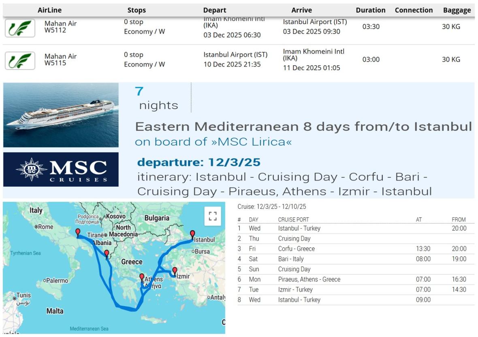
Task: Select the Bari - Italy itinerary row
Action: 291,259
